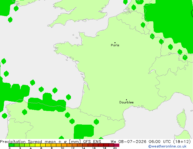
Task: Click the dark green rectangular patch in northeast Spain
Action: click(84, 131)
